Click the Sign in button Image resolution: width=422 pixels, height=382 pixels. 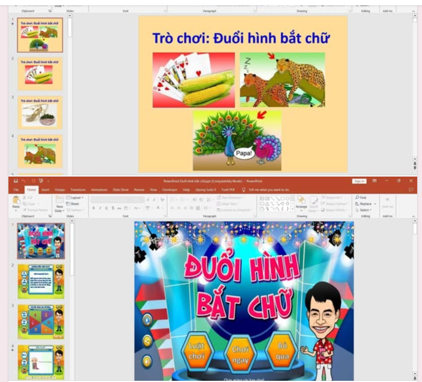click(359, 181)
